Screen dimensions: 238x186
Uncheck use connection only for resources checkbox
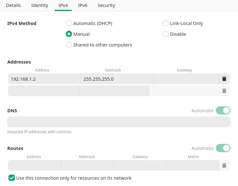pos(12,178)
